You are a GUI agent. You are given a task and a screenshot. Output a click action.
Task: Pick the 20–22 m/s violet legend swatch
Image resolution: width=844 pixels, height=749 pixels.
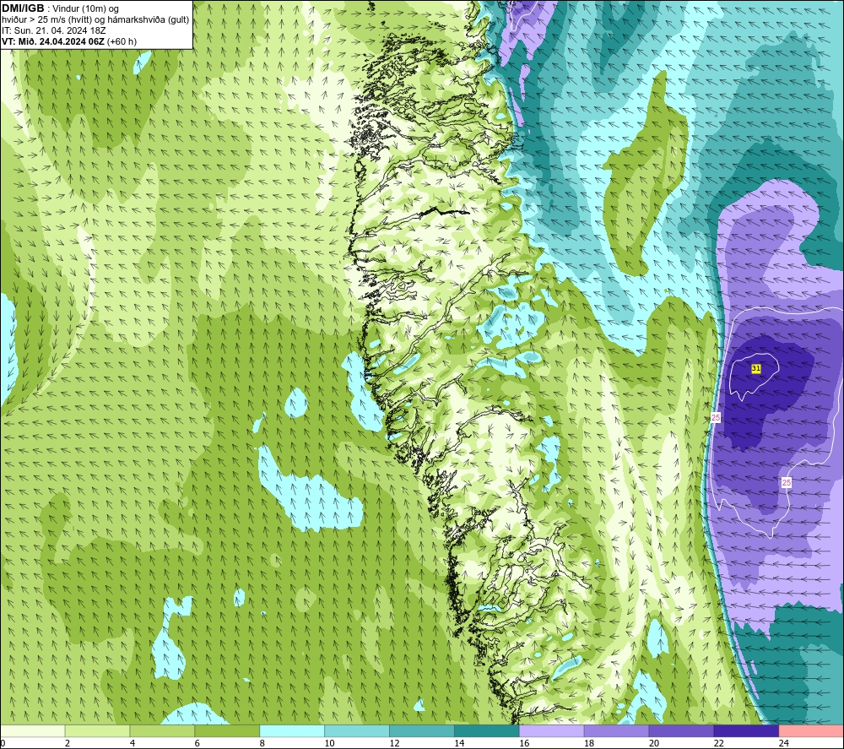681,731
